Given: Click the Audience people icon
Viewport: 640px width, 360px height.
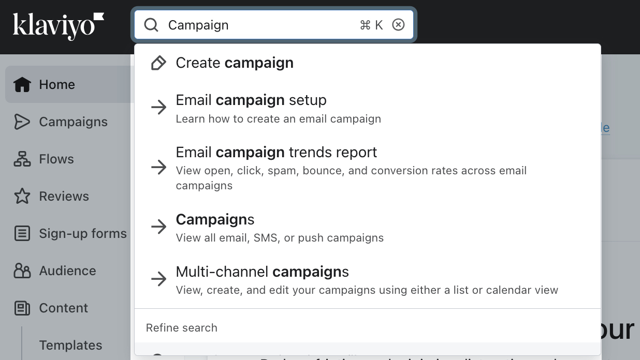Looking at the screenshot, I should coord(22,271).
